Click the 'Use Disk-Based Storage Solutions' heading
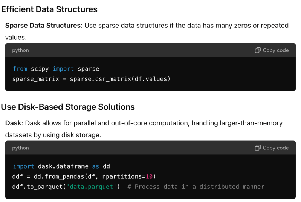Screen dimensions: 301x202 point(68,107)
